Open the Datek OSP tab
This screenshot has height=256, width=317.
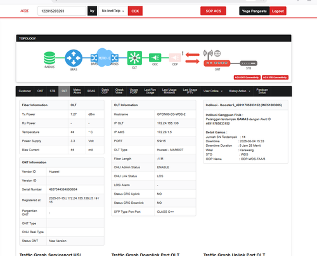tap(105, 91)
